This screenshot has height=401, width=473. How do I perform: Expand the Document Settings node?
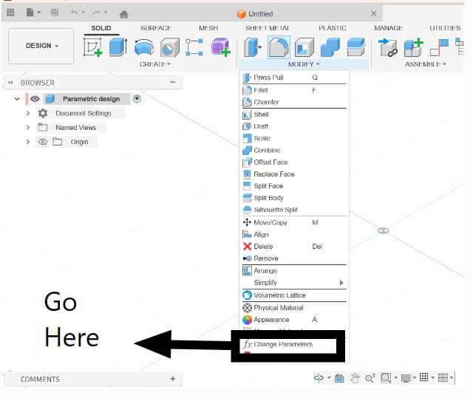click(x=28, y=114)
